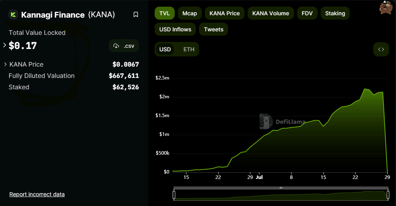Expand the Total Value Locked breakdown
Image resolution: width=396 pixels, height=206 pixels.
5,45
